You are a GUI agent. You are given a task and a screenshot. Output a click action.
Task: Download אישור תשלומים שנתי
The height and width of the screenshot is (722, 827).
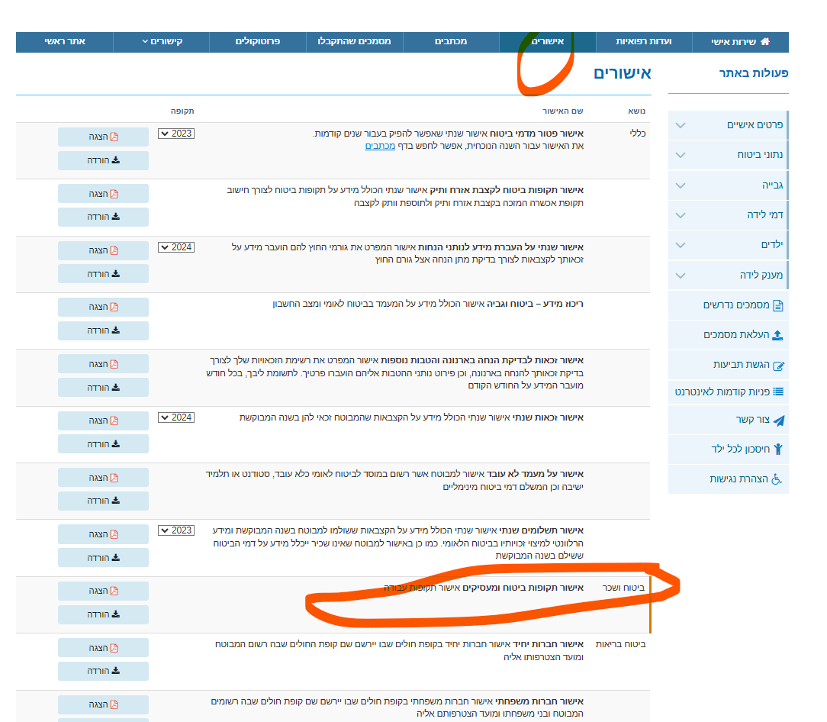tap(104, 558)
